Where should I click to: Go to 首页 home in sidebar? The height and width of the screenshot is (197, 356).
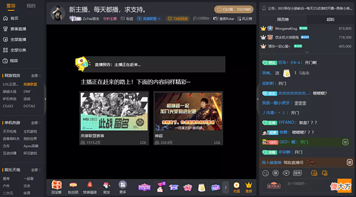coord(11,18)
